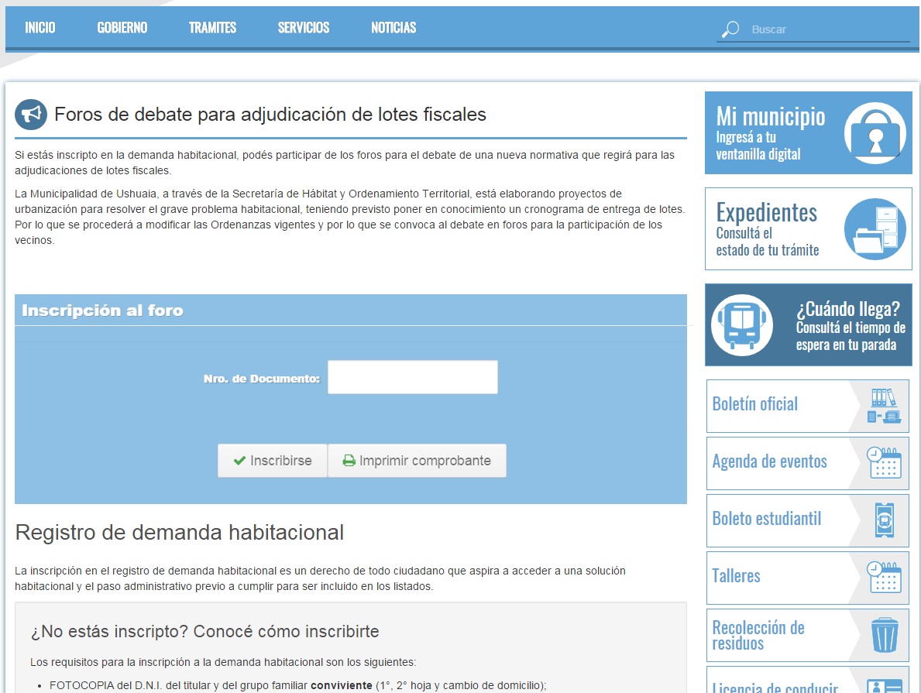Select SERVICIOS in the navigation bar
This screenshot has width=921, height=693.
pyautogui.click(x=304, y=28)
